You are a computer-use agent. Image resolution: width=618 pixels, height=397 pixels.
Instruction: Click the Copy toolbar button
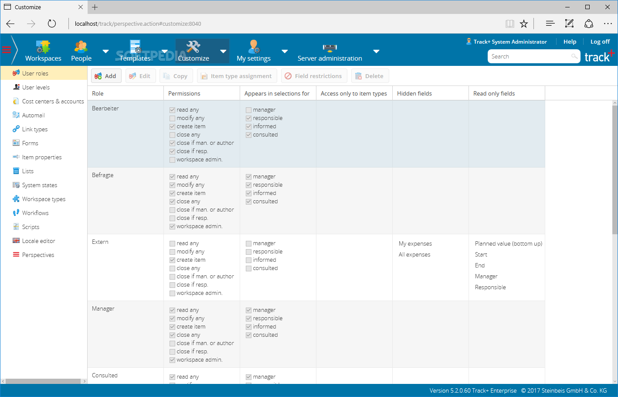click(176, 76)
